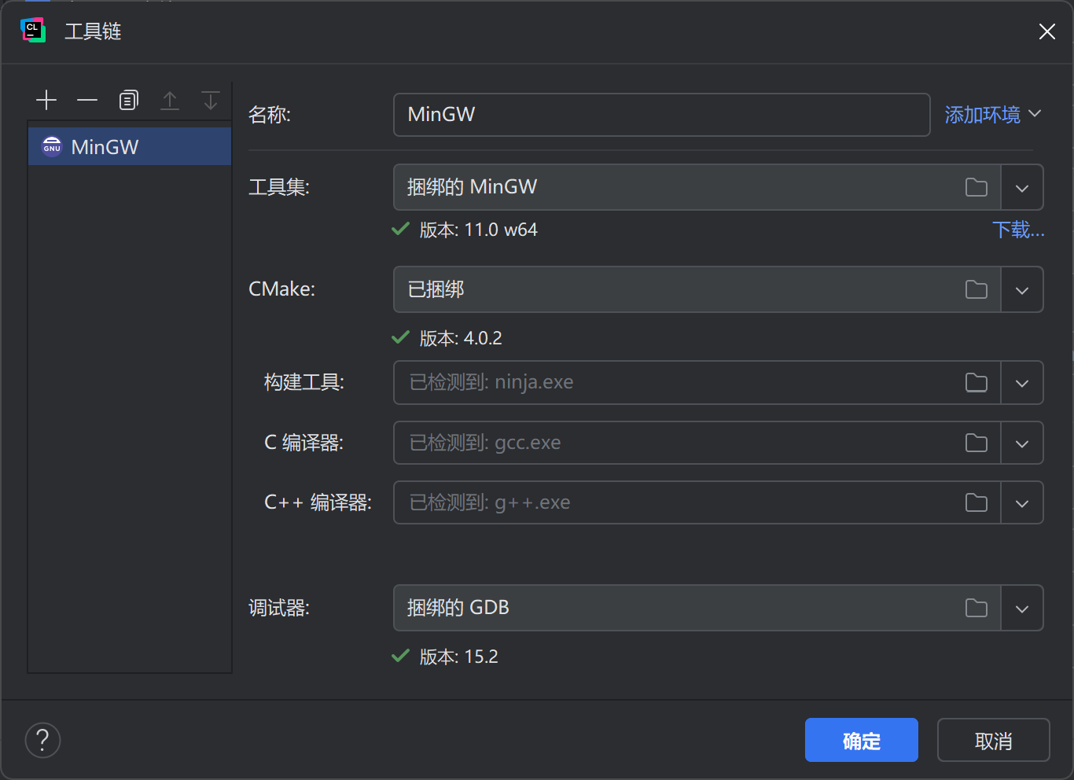Copy the selected toolchain configuration
The height and width of the screenshot is (780, 1074).
click(x=128, y=100)
